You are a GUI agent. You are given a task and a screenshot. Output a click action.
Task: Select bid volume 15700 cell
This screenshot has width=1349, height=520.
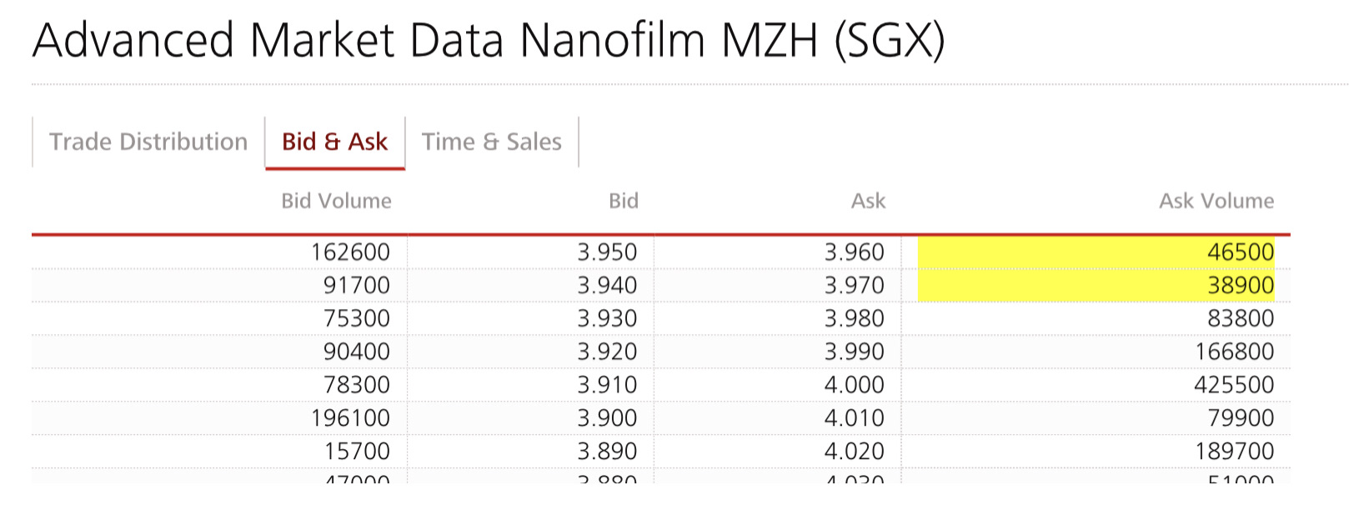[357, 452]
